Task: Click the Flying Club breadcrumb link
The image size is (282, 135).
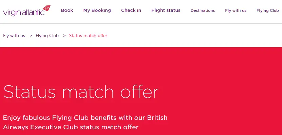Action: pos(47,35)
